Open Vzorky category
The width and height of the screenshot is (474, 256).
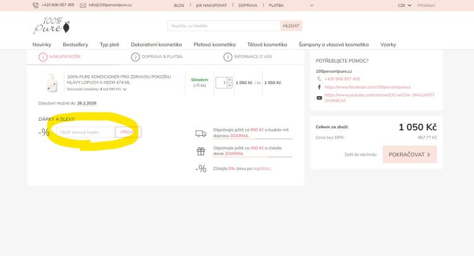tap(388, 44)
